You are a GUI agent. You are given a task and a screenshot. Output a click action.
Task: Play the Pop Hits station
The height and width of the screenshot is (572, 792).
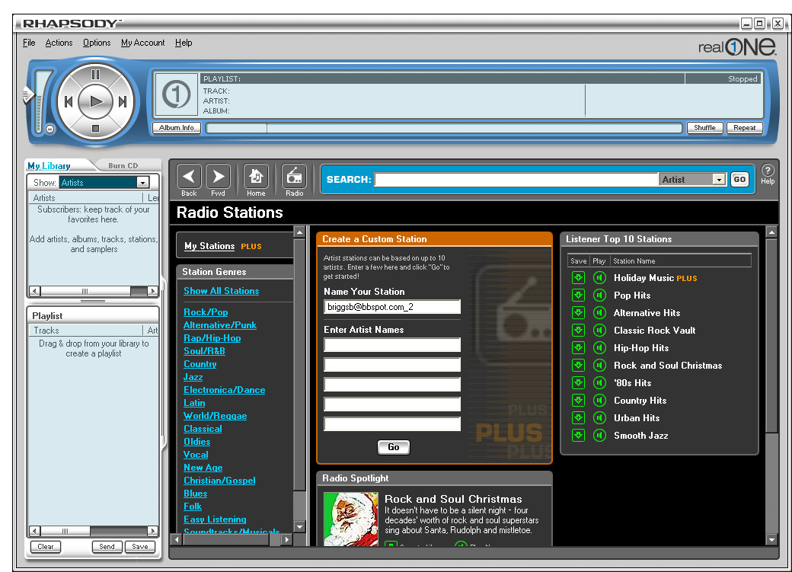(599, 295)
